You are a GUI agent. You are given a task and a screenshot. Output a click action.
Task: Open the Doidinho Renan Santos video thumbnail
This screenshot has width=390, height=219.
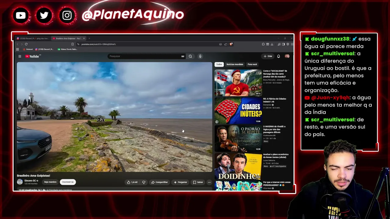238,166
